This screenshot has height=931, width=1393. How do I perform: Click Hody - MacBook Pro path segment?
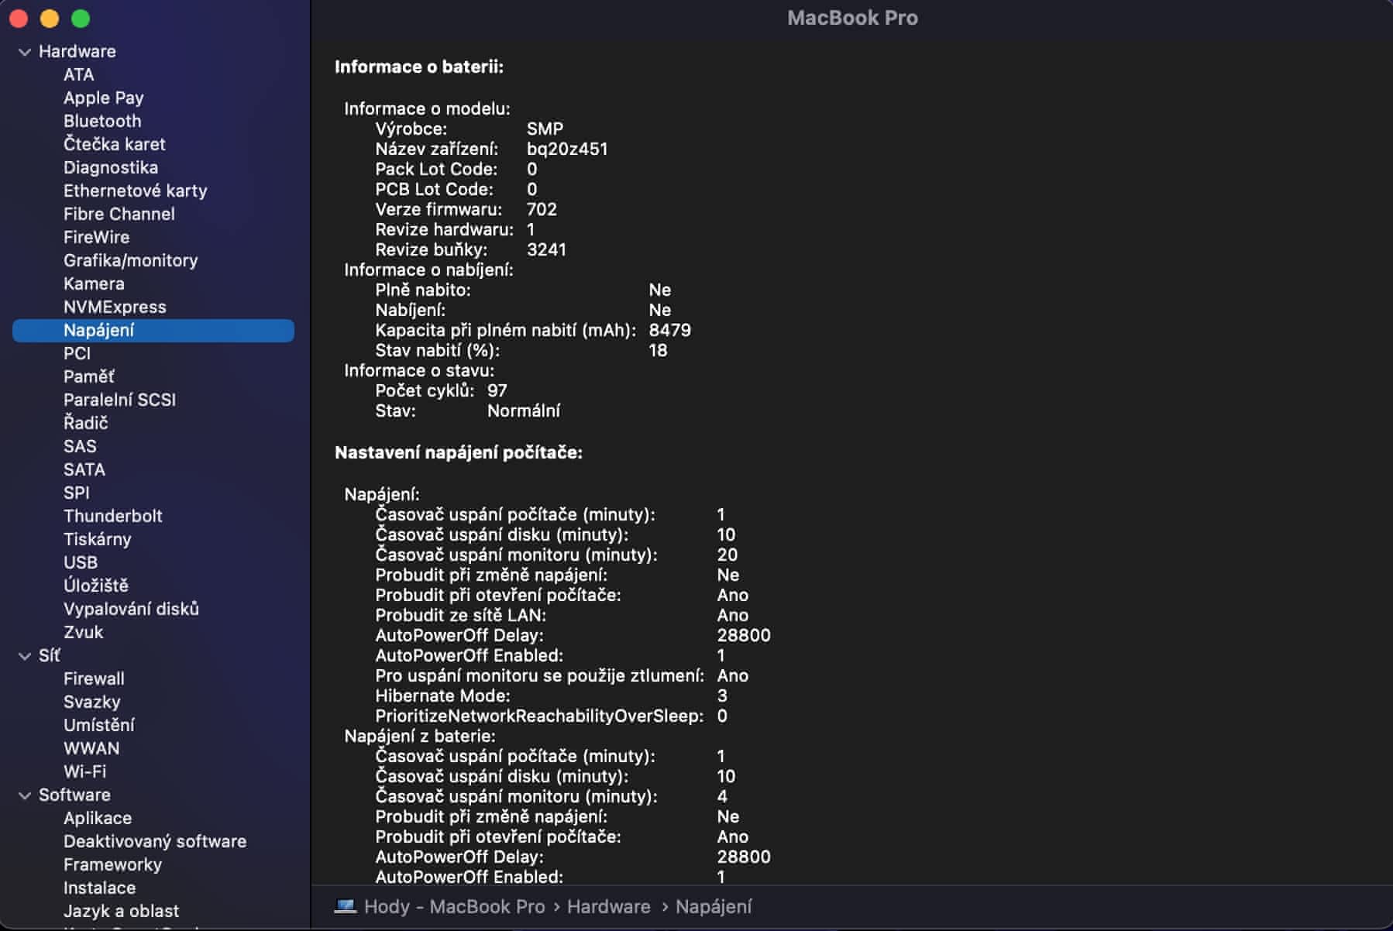(x=455, y=906)
